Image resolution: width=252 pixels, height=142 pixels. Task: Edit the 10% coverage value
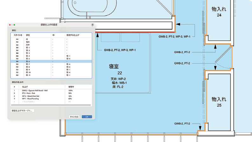click(70, 96)
